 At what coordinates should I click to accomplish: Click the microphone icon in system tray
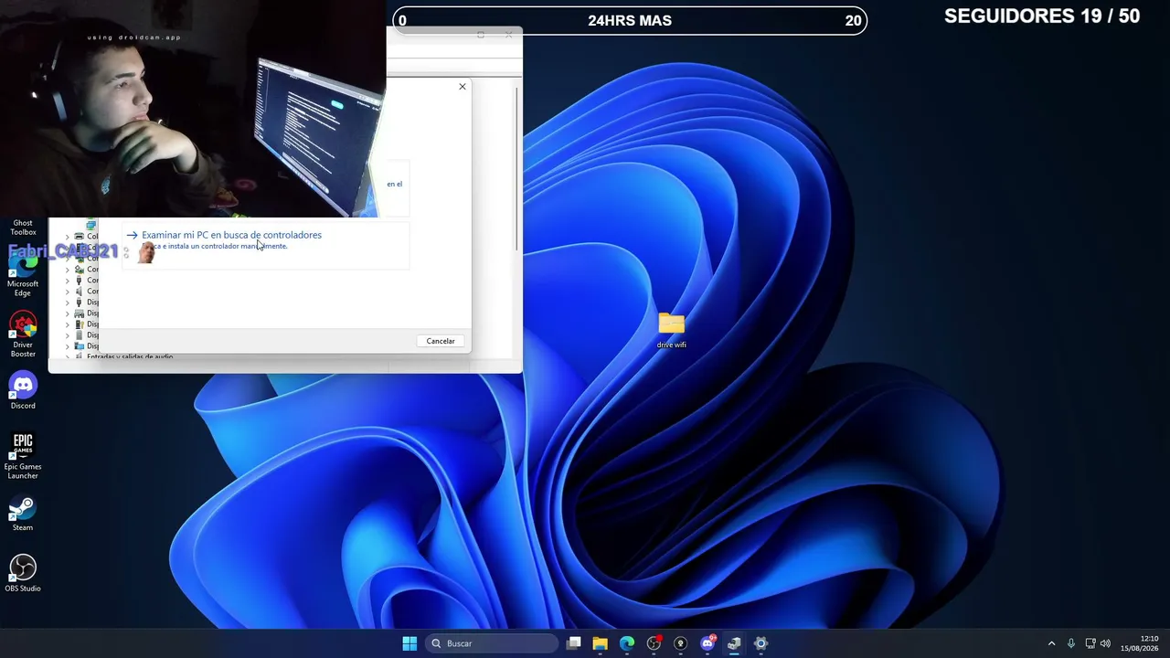(x=1071, y=643)
